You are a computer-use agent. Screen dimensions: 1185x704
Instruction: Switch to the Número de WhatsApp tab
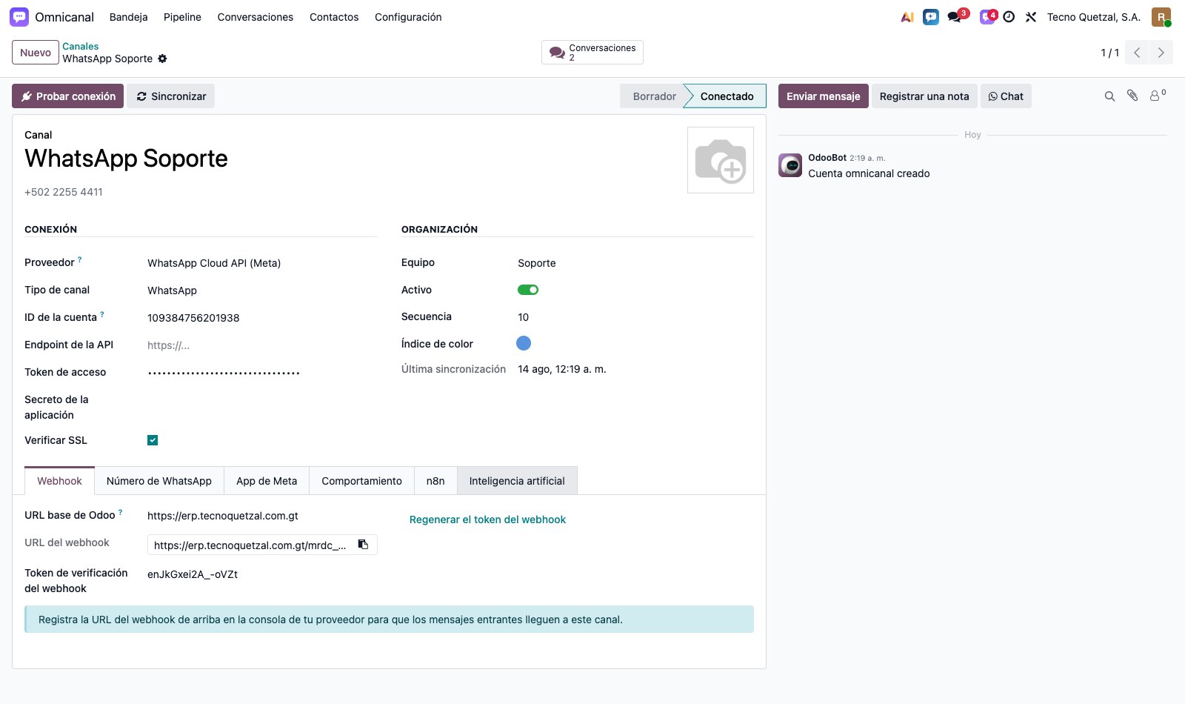pos(159,481)
